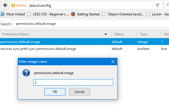Open the Getting Started bookmark
Screen dimensions: 169x110
[85, 14]
